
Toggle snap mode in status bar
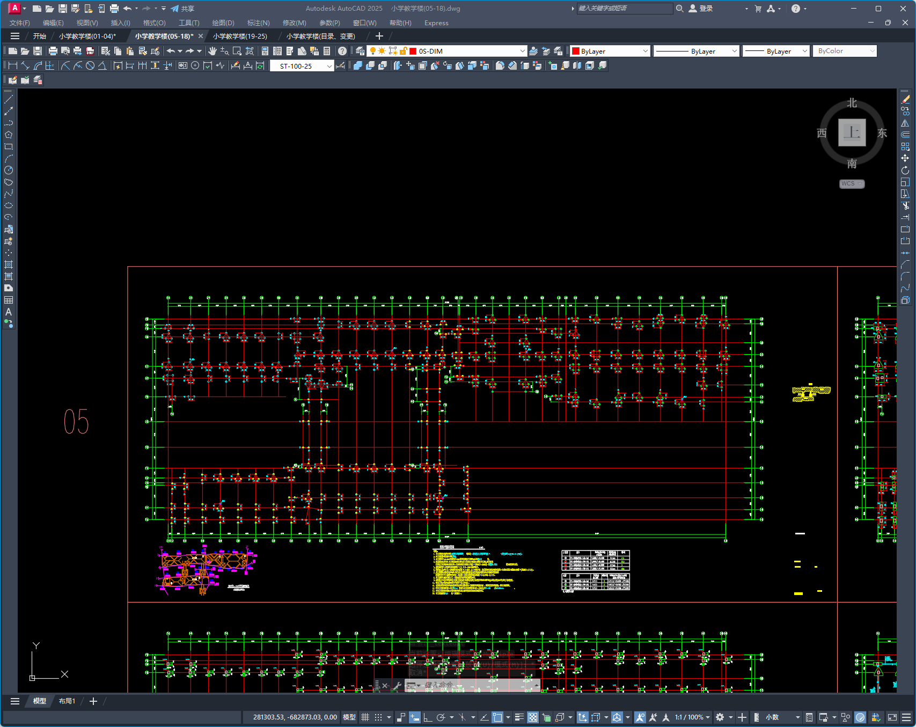tap(378, 717)
